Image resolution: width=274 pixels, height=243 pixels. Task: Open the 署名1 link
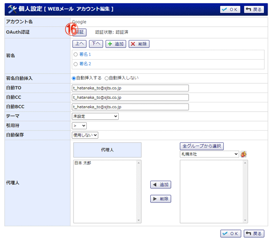(x=85, y=54)
